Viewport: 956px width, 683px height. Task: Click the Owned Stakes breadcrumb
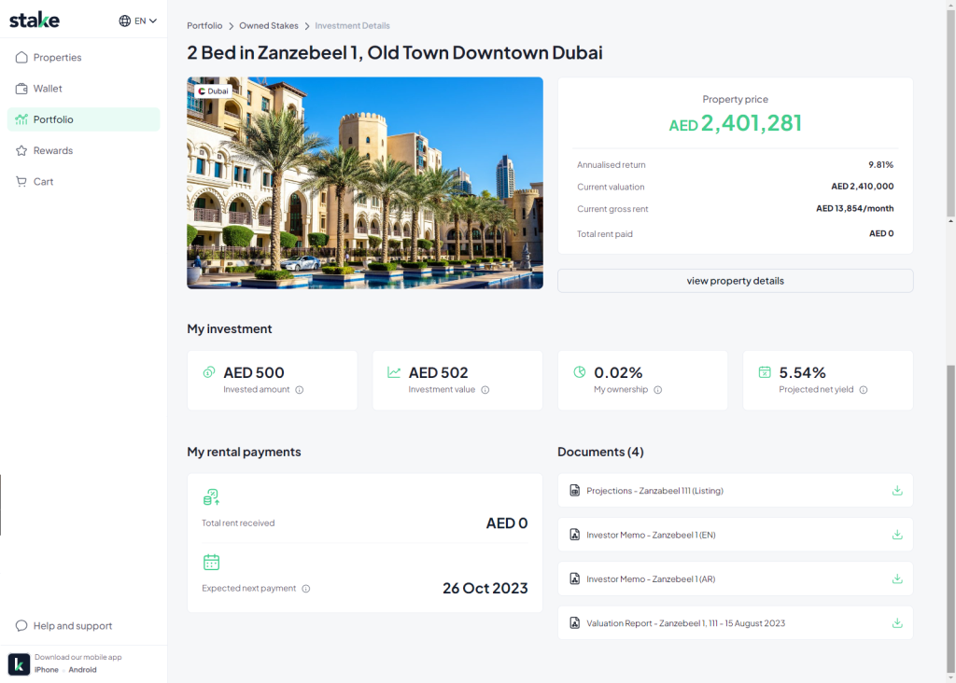[269, 25]
